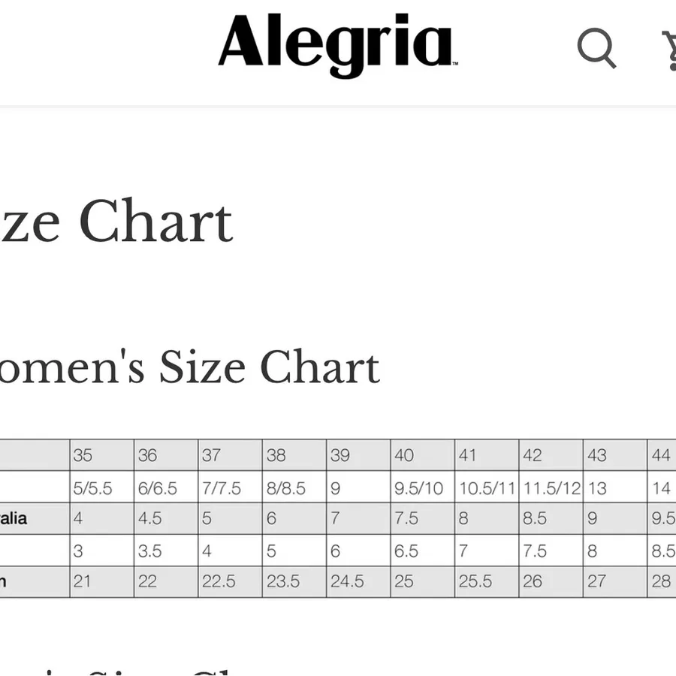Select the EU size 44 cell
This screenshot has width=676, height=676.
tap(662, 455)
